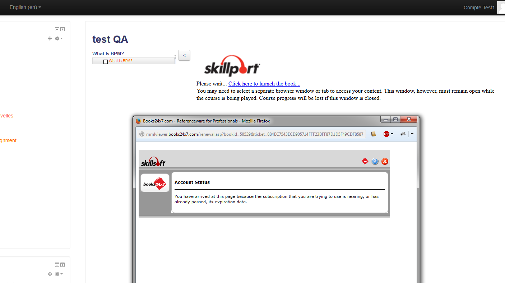Screen dimensions: 505x283
Task: Click the move icon of the top sidebar block
Action: point(50,38)
